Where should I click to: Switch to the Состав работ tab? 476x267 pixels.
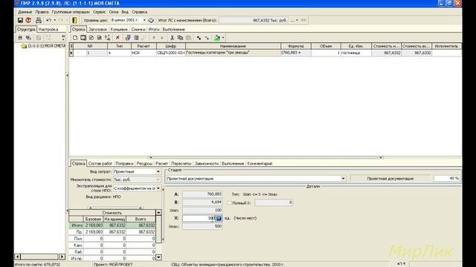click(x=100, y=163)
